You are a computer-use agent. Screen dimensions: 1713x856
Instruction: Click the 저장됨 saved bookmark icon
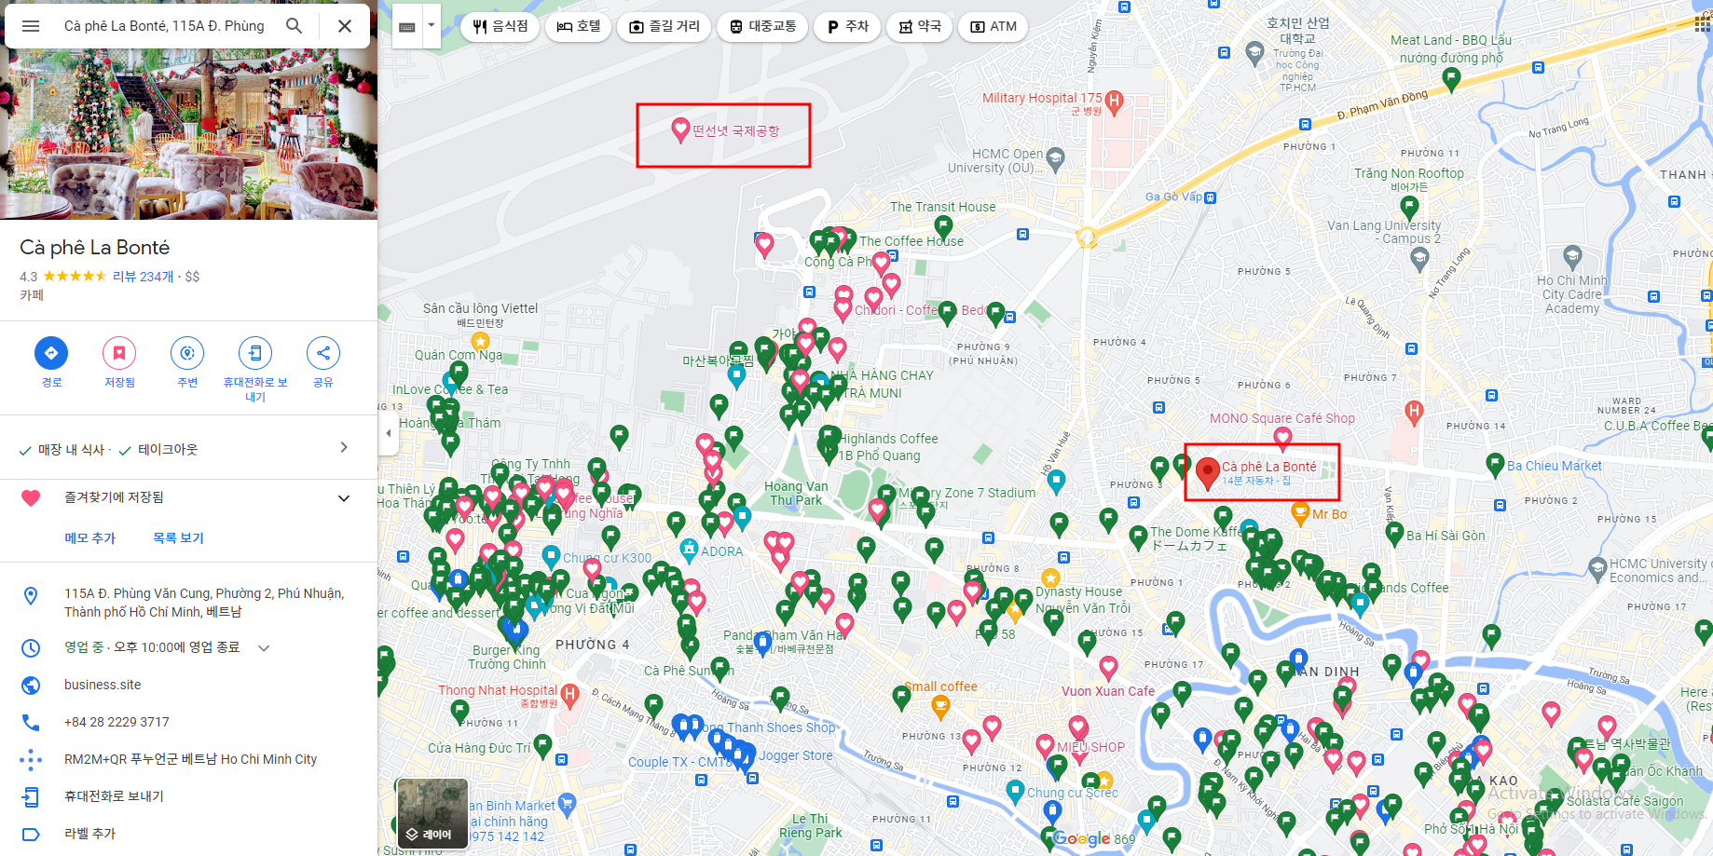pos(119,353)
